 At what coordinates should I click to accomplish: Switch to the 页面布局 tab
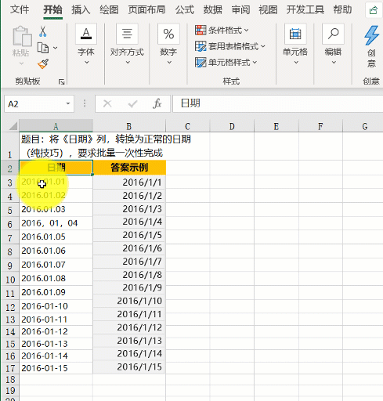click(146, 9)
